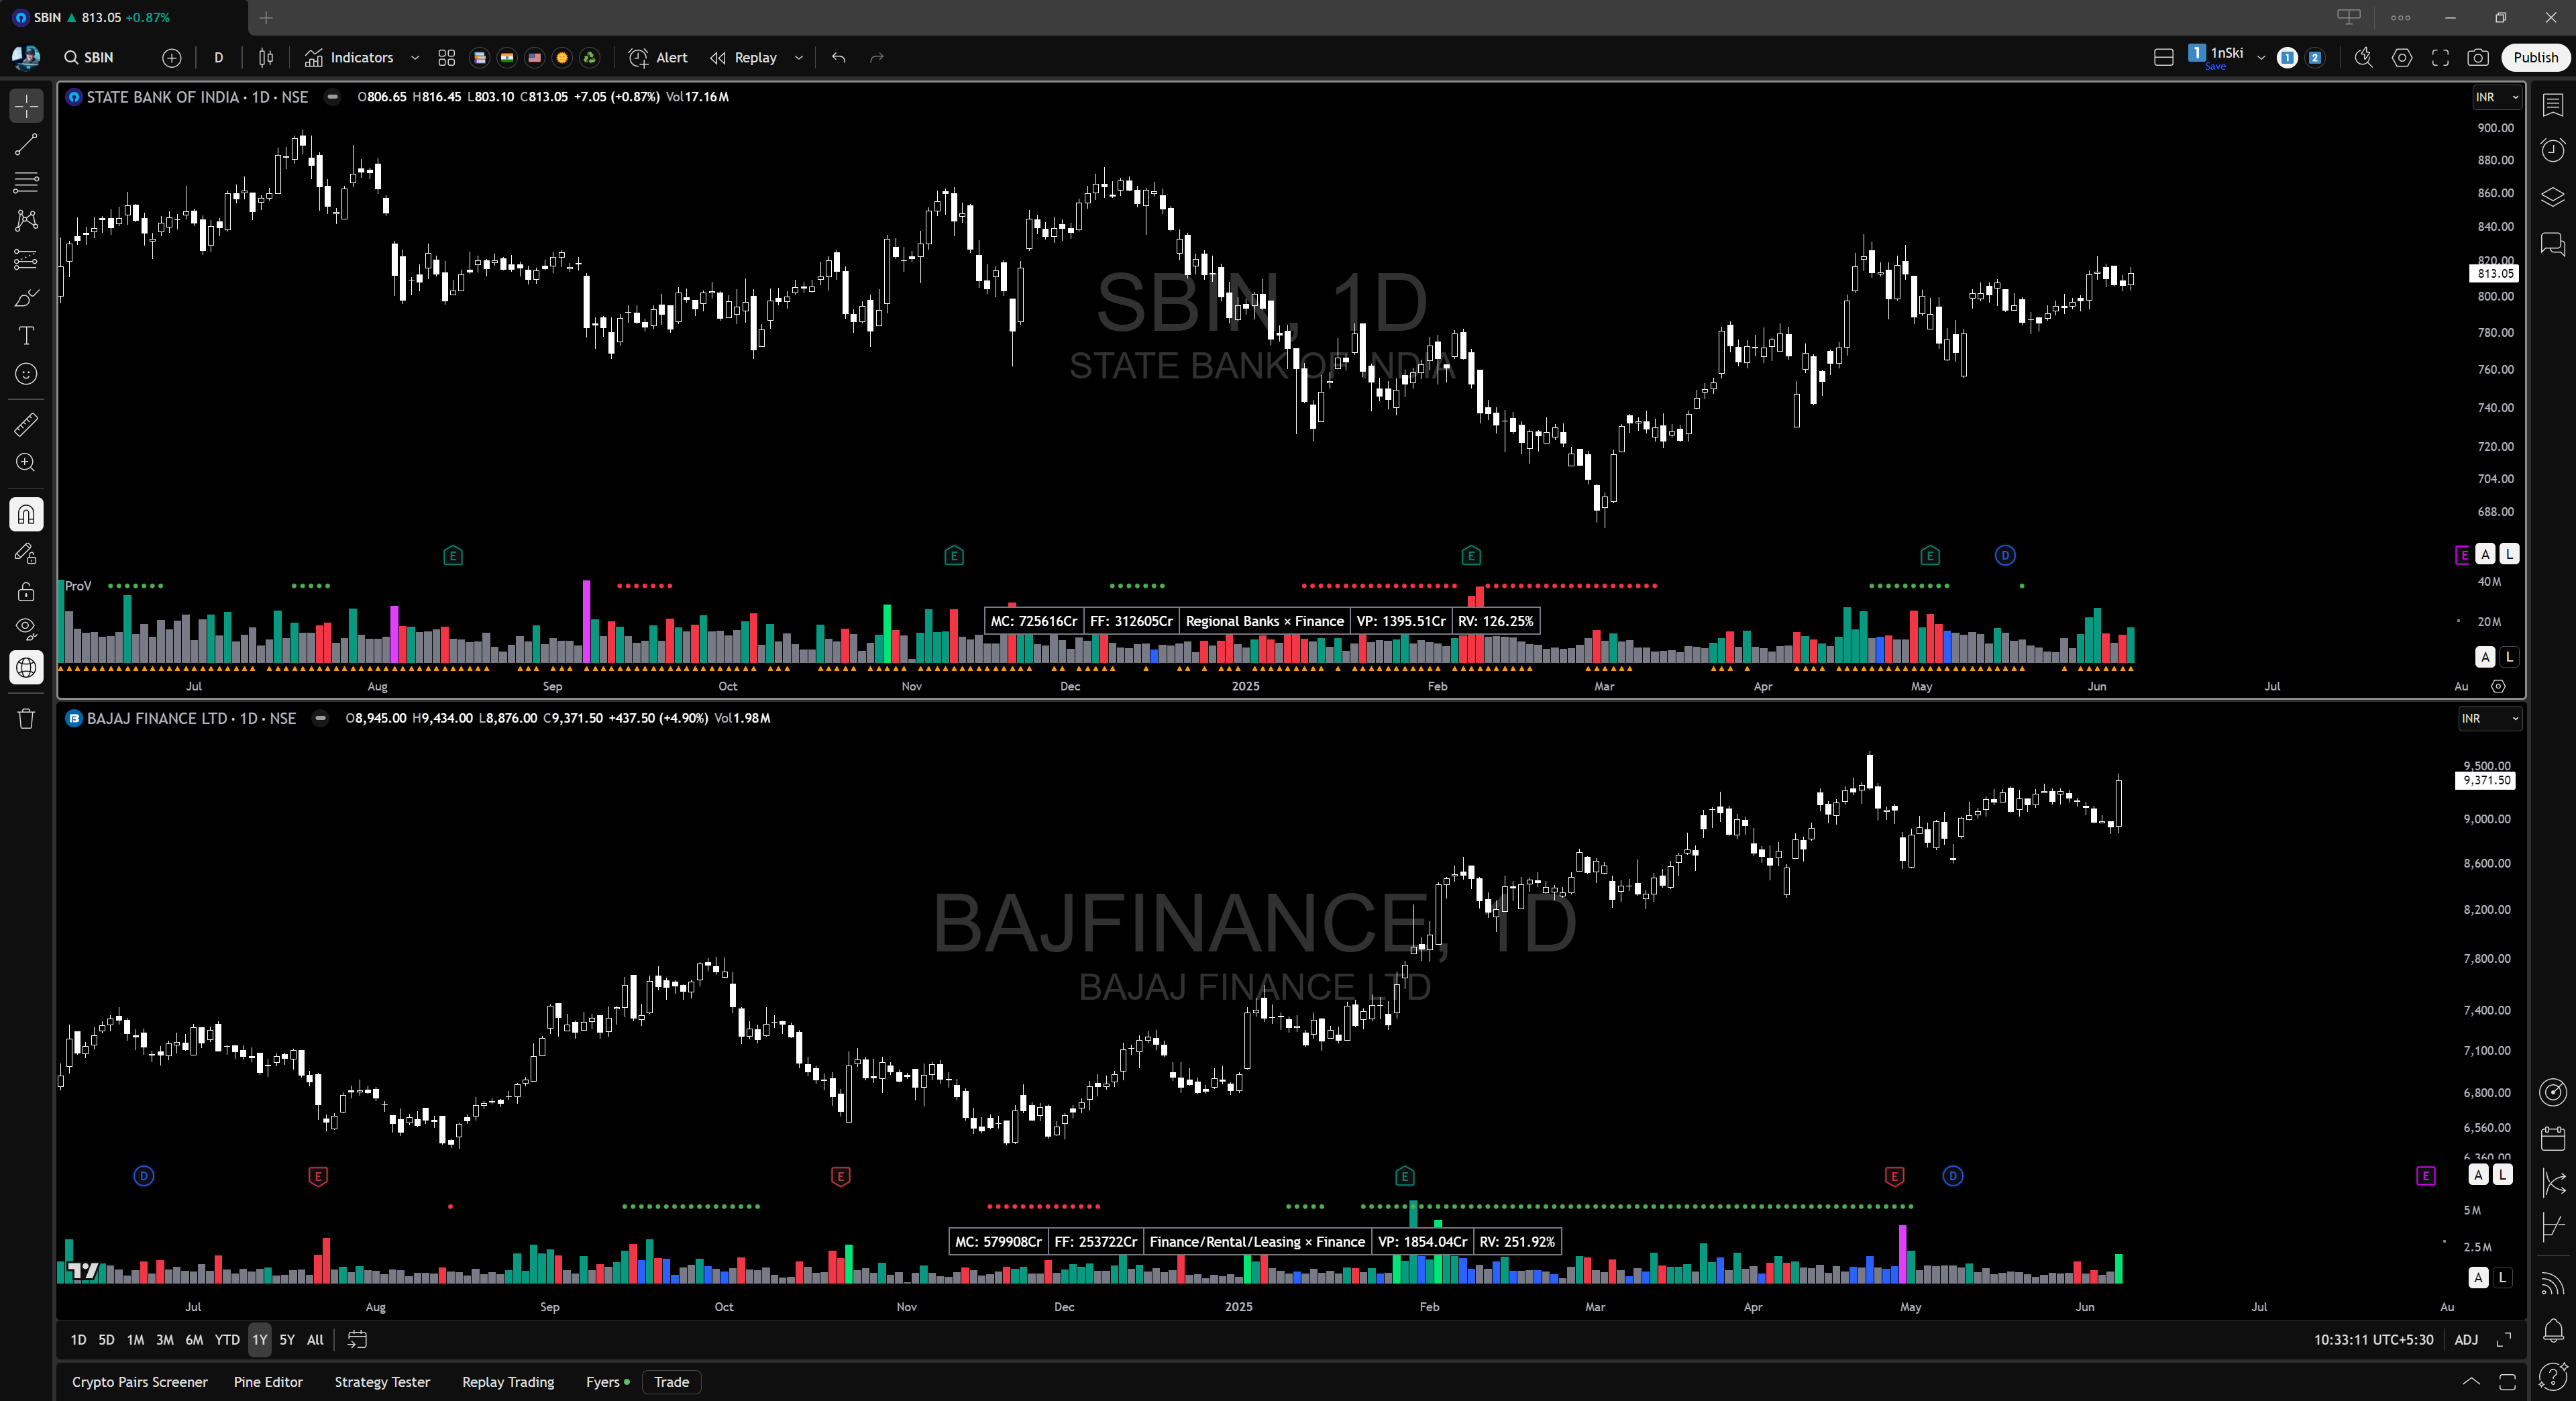
Task: Click the SBIN symbol search field
Action: click(x=89, y=57)
